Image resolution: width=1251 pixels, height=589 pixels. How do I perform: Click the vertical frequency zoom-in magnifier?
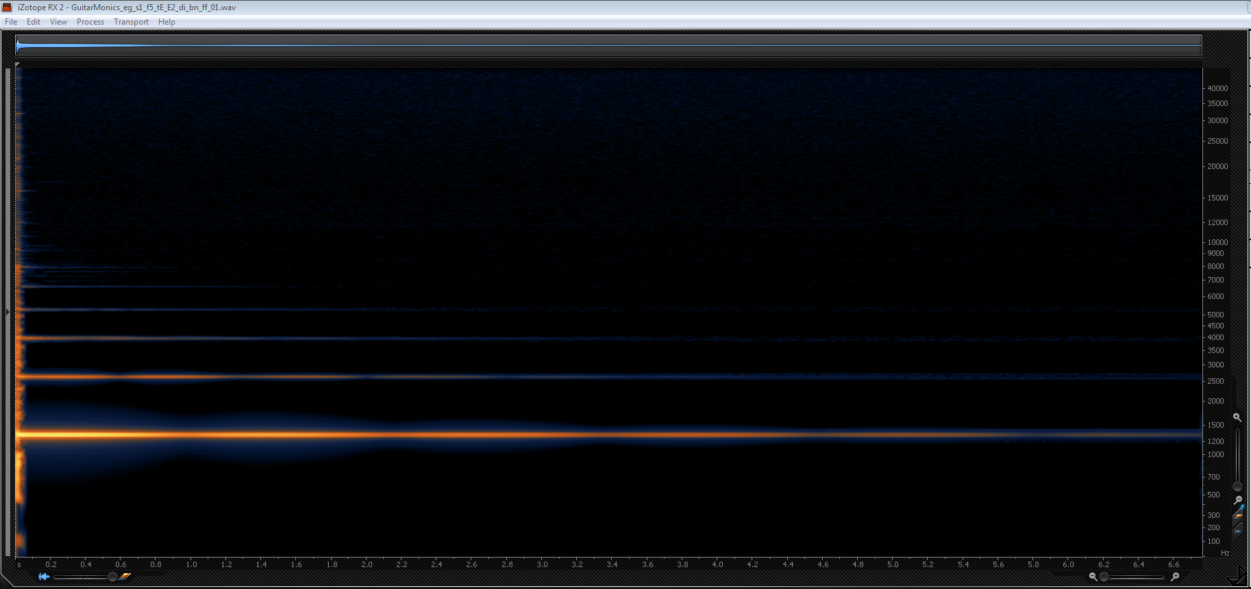[1237, 417]
